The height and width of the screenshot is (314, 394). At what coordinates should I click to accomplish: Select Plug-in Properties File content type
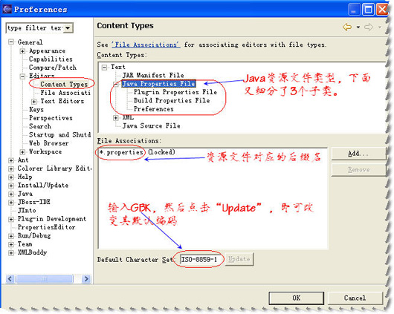(x=175, y=92)
